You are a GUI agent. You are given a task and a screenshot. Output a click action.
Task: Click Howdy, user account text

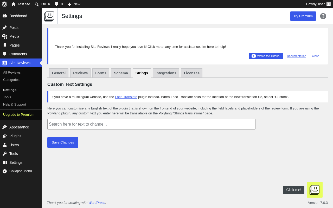point(315,4)
